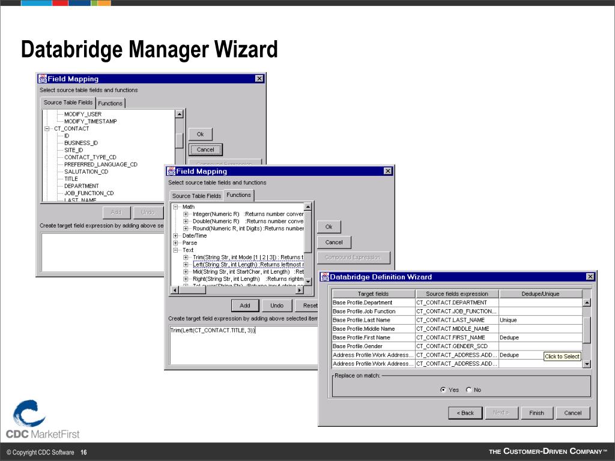Viewport: 615px width, 461px height.
Task: Select the Functions tab in front Field Mapping window
Action: tap(238, 195)
